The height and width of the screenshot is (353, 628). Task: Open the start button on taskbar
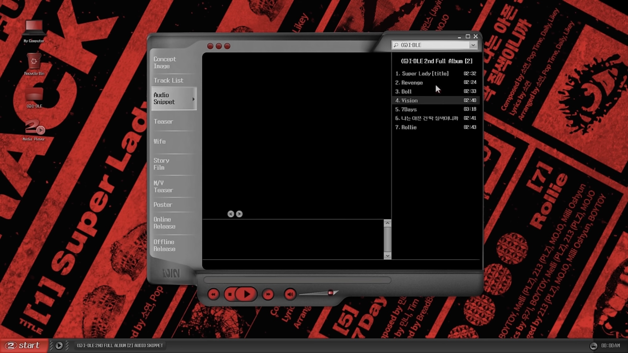click(24, 345)
